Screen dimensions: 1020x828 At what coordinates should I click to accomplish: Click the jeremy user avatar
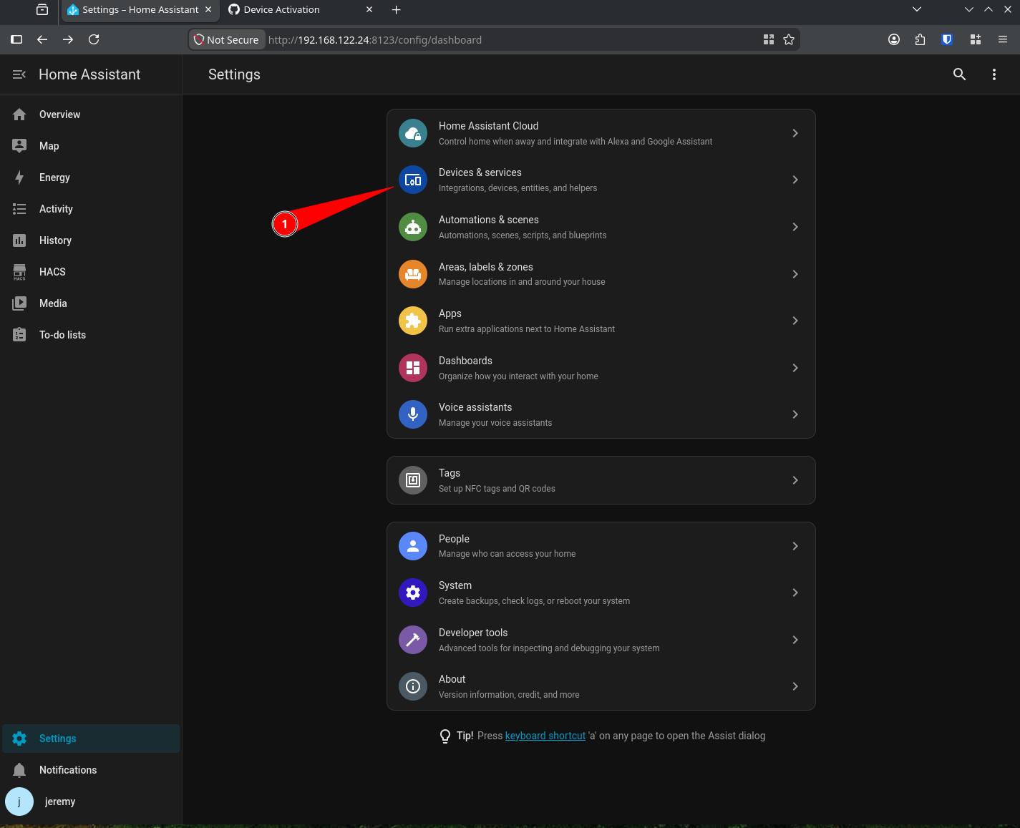point(19,802)
